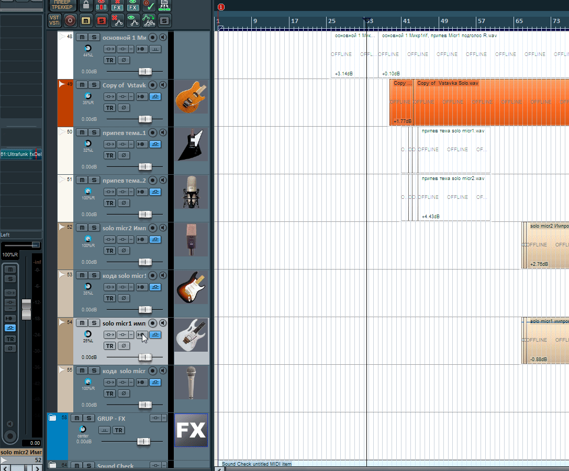Click the ПЛЕЕР ТРЕККЕР toolbar button
This screenshot has width=569, height=471.
pos(62,5)
